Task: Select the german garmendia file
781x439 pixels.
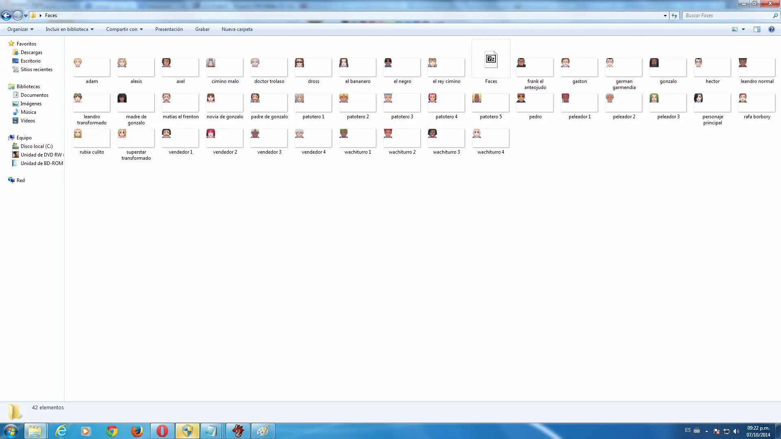Action: [x=624, y=67]
